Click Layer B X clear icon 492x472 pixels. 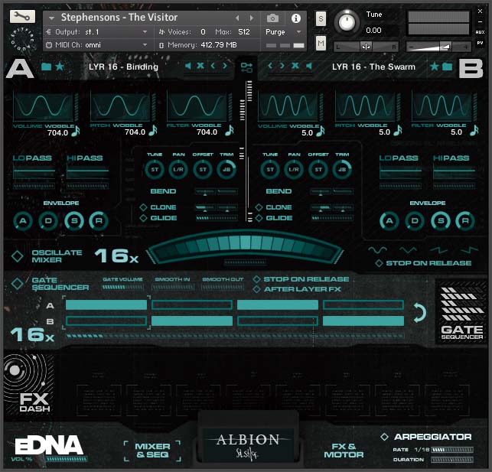pos(295,66)
